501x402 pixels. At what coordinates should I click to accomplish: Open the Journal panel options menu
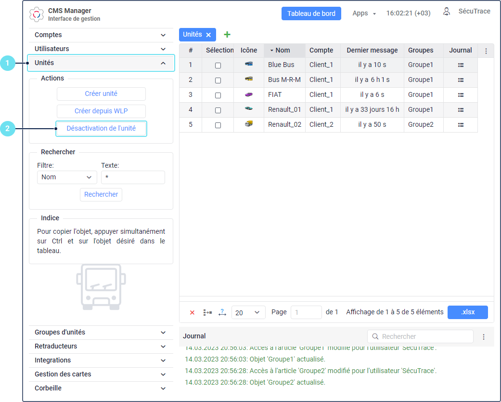484,336
